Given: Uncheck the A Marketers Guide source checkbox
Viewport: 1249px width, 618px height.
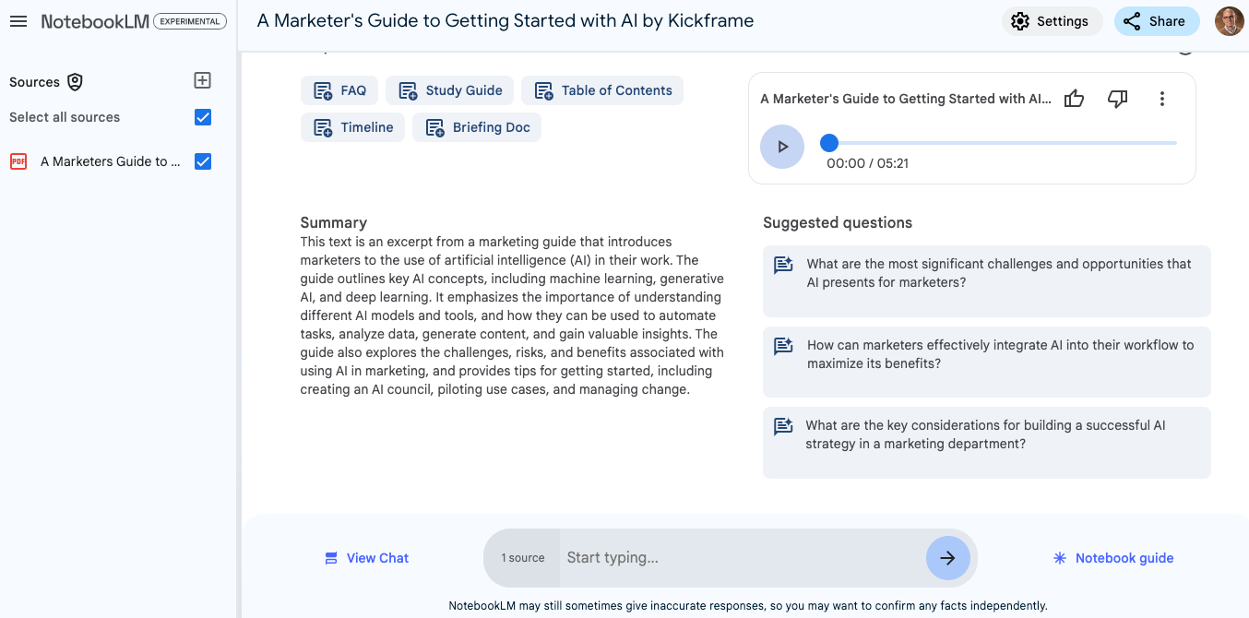Looking at the screenshot, I should [203, 161].
